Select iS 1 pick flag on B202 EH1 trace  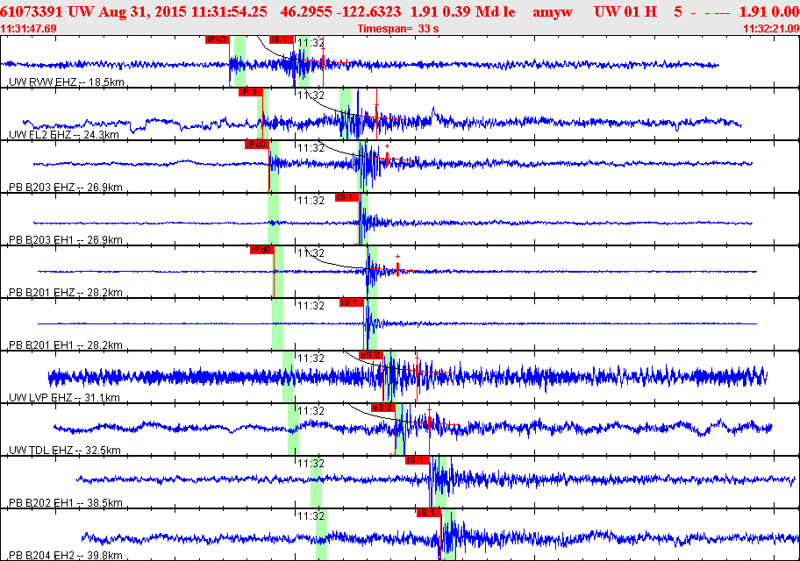(x=418, y=459)
